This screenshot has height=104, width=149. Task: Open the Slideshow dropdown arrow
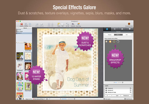coord(74,25)
